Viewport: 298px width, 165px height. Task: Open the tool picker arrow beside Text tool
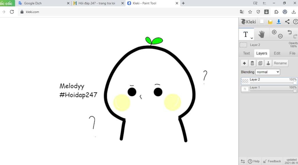(252, 38)
